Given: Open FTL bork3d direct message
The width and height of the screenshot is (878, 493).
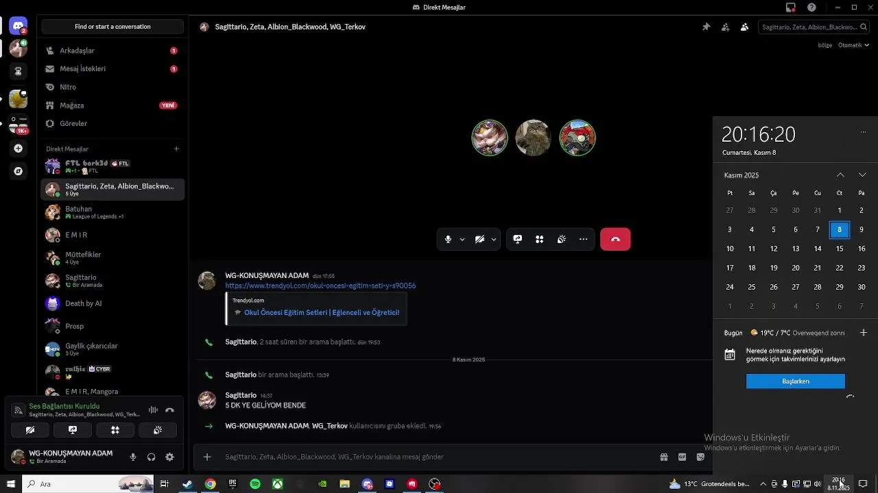Looking at the screenshot, I should [112, 166].
